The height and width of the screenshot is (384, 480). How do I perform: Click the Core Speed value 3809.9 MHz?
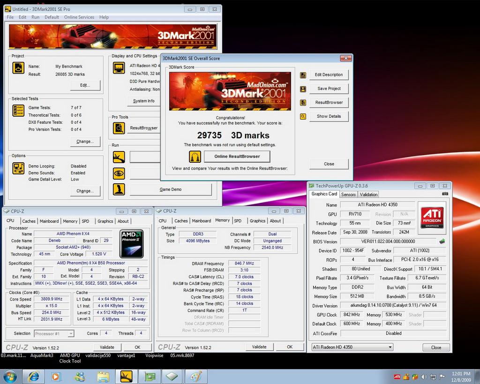point(52,299)
